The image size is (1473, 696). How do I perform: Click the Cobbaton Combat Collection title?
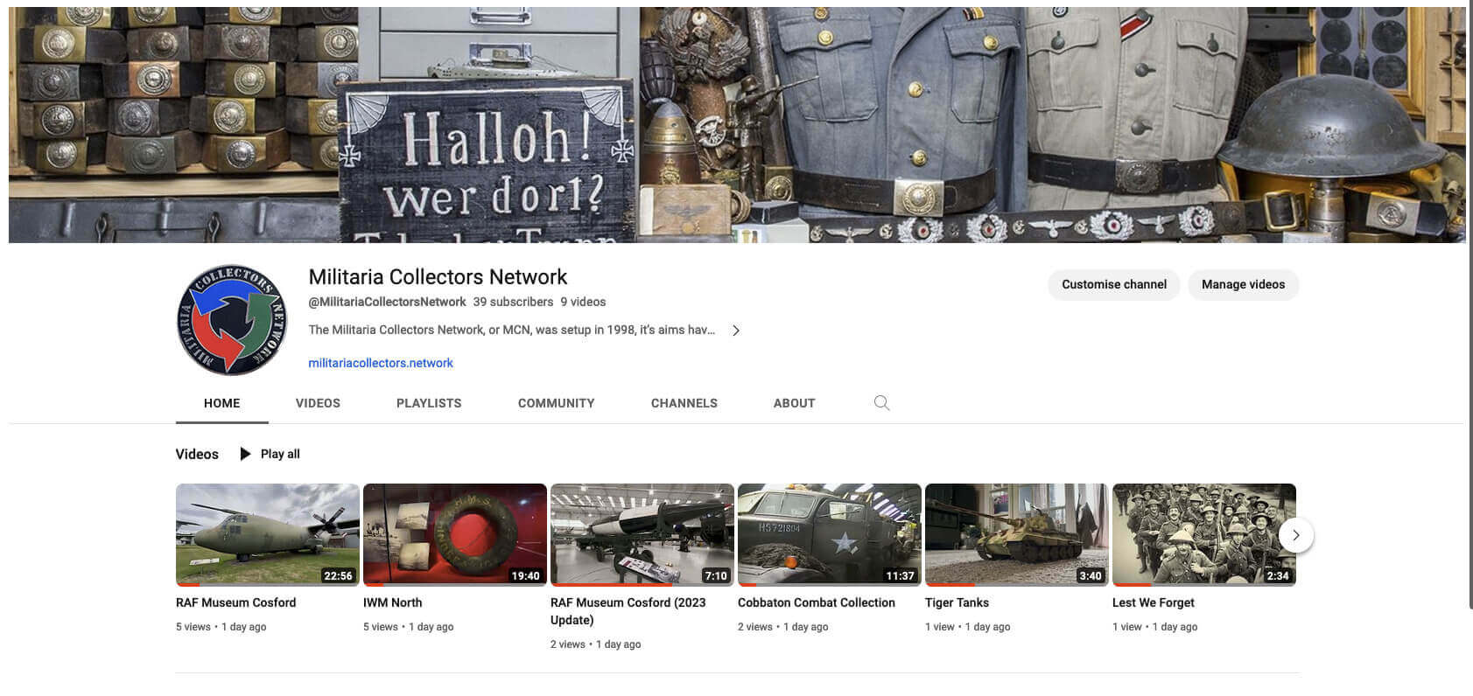817,602
